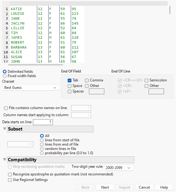Screen dimensions: 176x192
Task: Enable Semicolon as end of line
Action: pos(146,80)
